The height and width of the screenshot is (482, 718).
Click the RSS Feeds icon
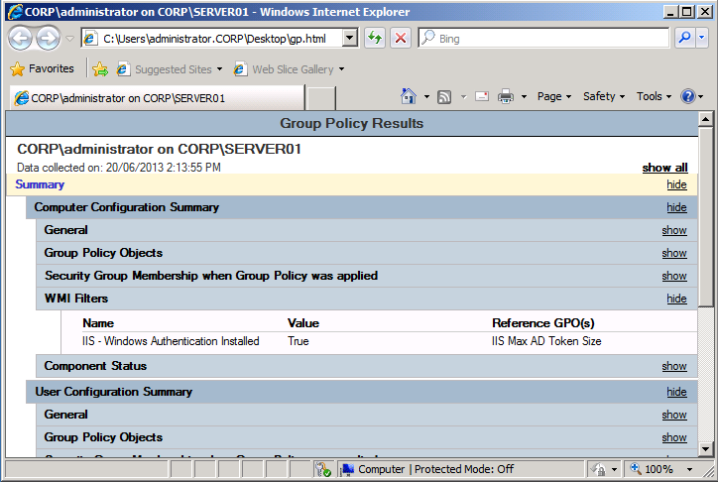point(444,96)
